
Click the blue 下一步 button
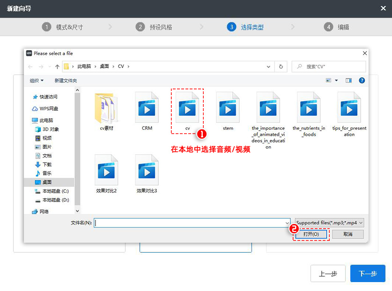pos(367,274)
